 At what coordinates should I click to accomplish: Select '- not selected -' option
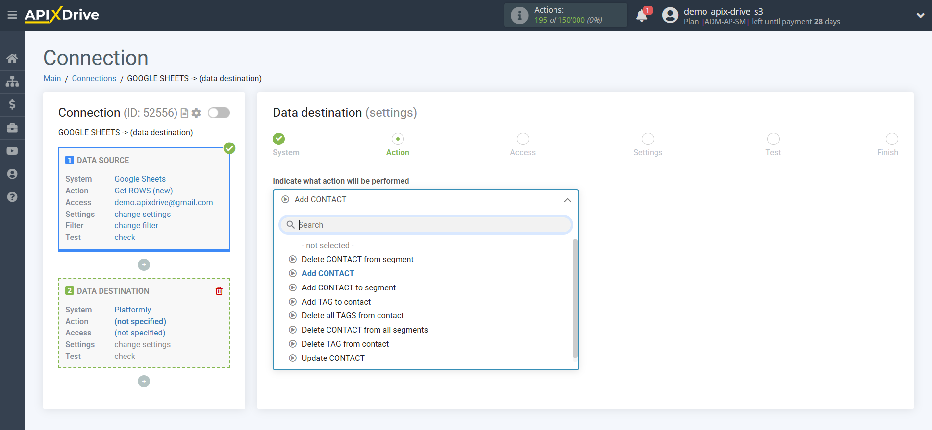pyautogui.click(x=327, y=246)
